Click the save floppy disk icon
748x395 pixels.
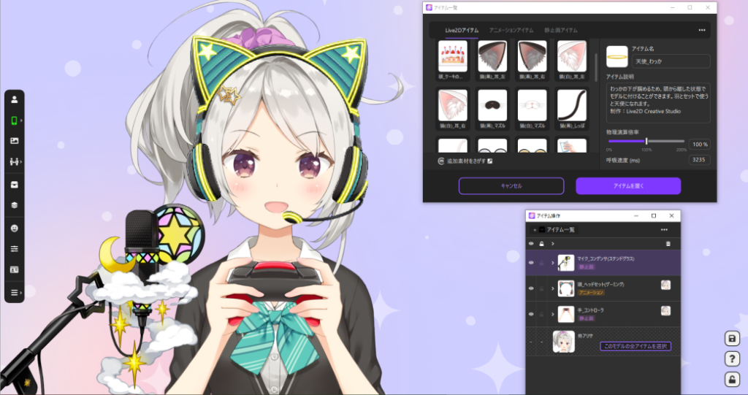[x=732, y=338]
